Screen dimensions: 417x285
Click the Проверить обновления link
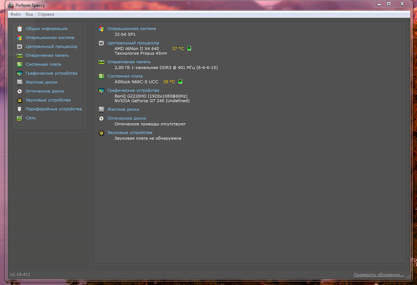[x=379, y=275]
